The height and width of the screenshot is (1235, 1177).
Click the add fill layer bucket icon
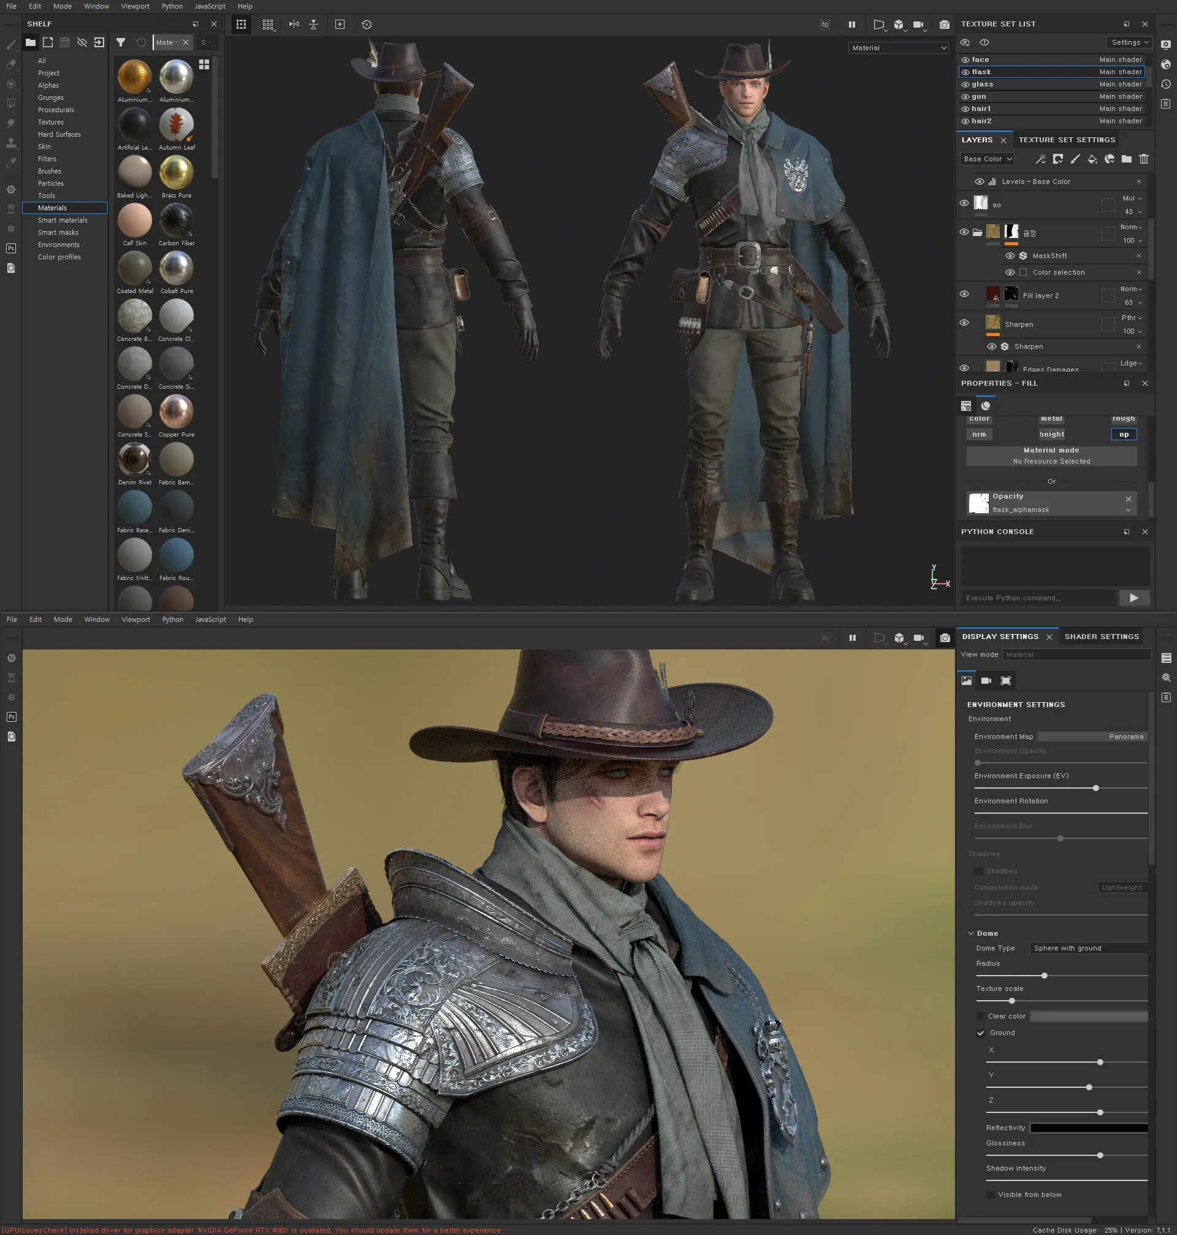(1092, 159)
